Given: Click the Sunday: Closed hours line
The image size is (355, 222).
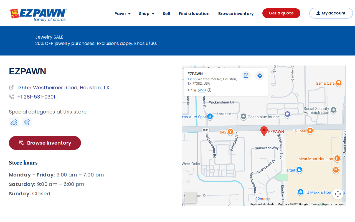Looking at the screenshot, I should coord(30,194).
